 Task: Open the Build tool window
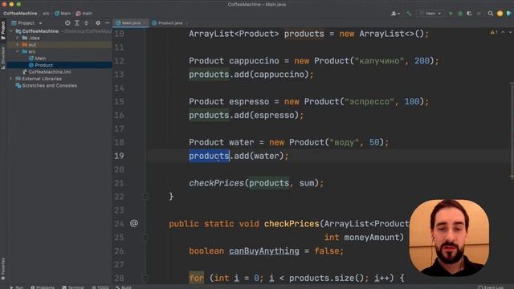pos(123,287)
